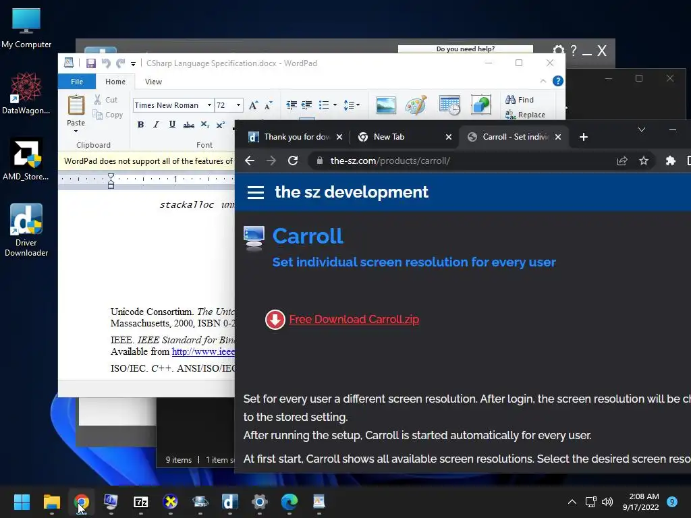691x518 pixels.
Task: Open Customize Quick Access Toolbar dropdown
Action: [133, 64]
